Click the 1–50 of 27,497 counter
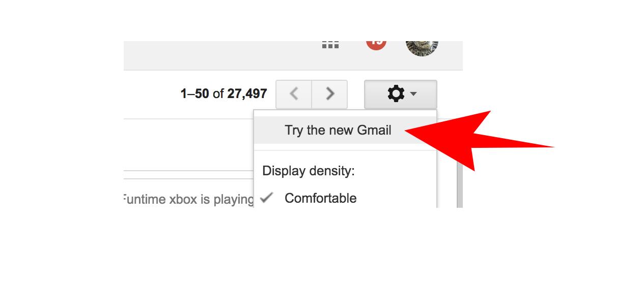The height and width of the screenshot is (284, 640). click(224, 94)
